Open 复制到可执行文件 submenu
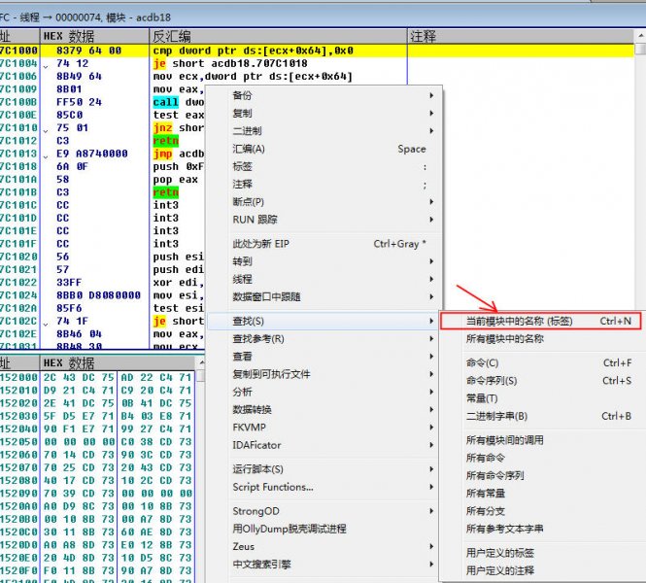 [x=323, y=374]
